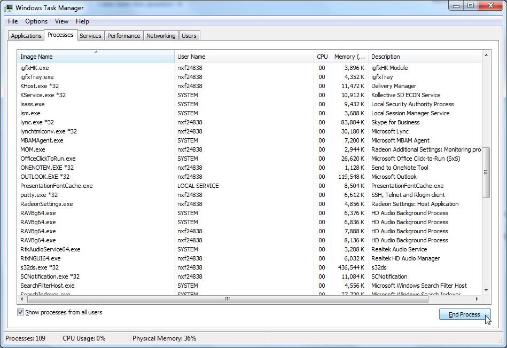This screenshot has height=348, width=507.
Task: Click the vertical scrollbar up arrow
Action: coord(486,56)
